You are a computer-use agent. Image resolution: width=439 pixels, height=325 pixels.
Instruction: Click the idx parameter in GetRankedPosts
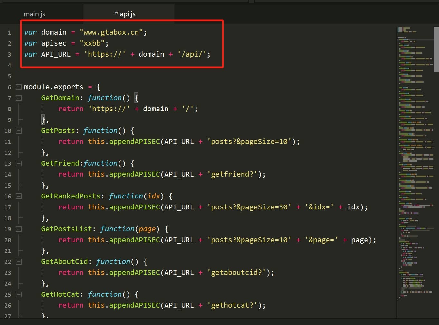154,196
